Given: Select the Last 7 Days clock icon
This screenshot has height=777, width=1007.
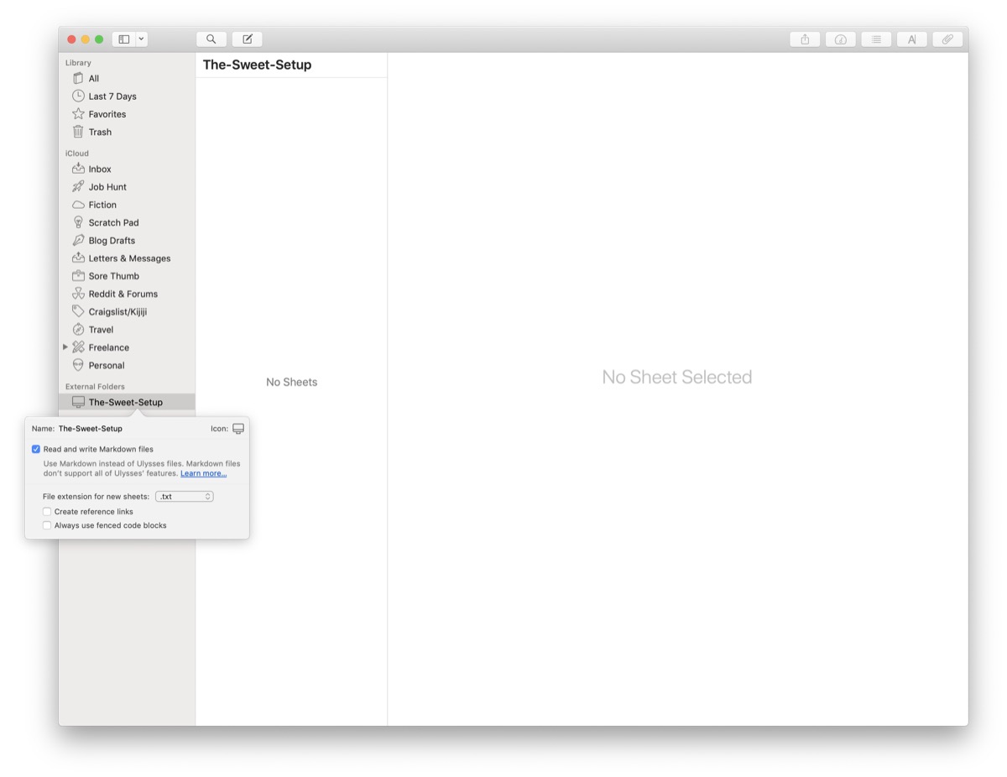Looking at the screenshot, I should [x=78, y=96].
